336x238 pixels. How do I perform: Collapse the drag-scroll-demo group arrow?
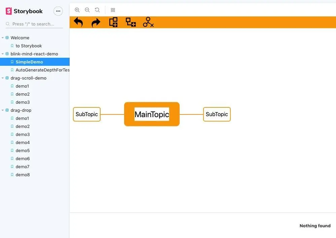click(x=3, y=78)
